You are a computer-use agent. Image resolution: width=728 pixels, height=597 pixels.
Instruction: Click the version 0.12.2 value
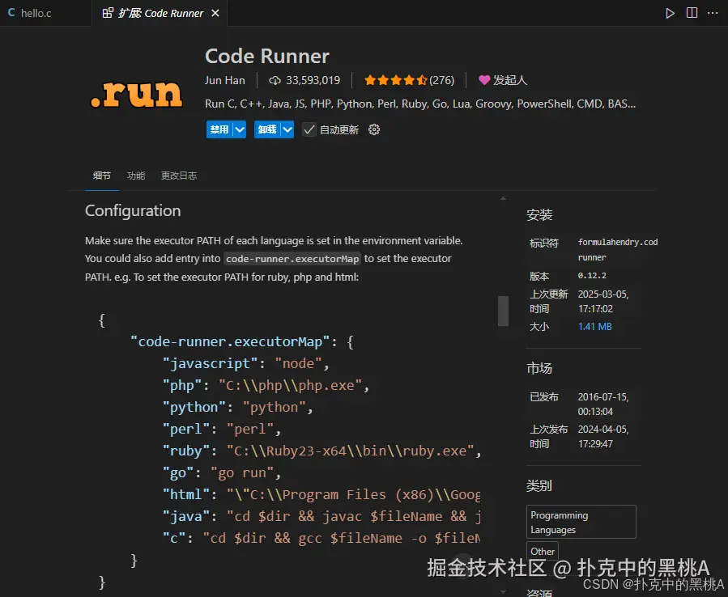[x=592, y=276]
